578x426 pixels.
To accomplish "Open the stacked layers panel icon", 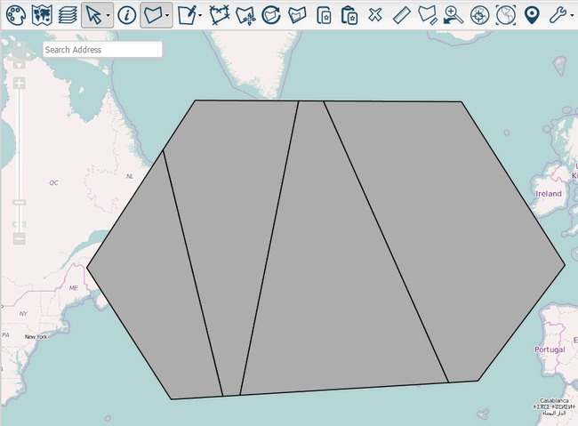I will pos(67,14).
